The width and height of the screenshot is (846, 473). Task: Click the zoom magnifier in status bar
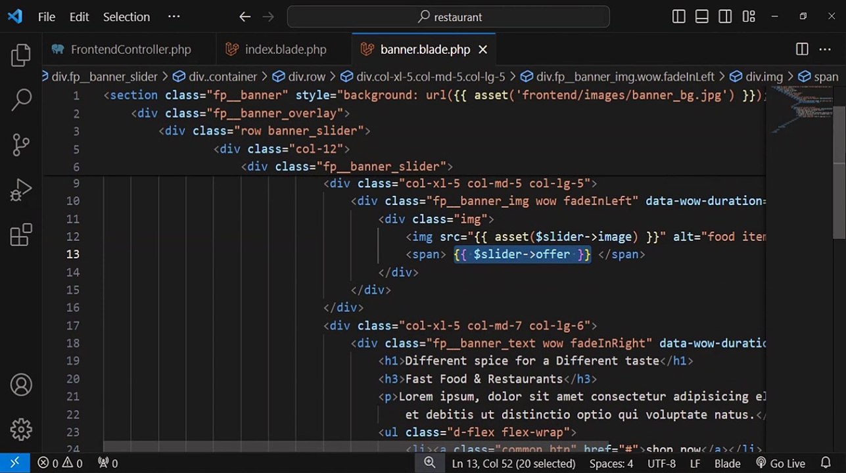coord(430,463)
